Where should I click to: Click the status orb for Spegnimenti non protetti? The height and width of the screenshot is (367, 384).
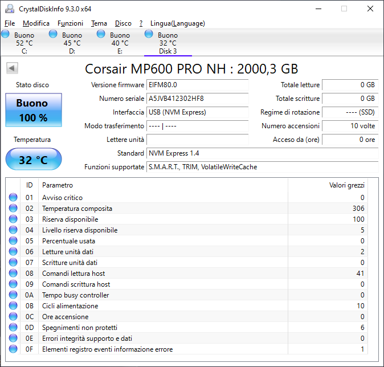(x=13, y=327)
